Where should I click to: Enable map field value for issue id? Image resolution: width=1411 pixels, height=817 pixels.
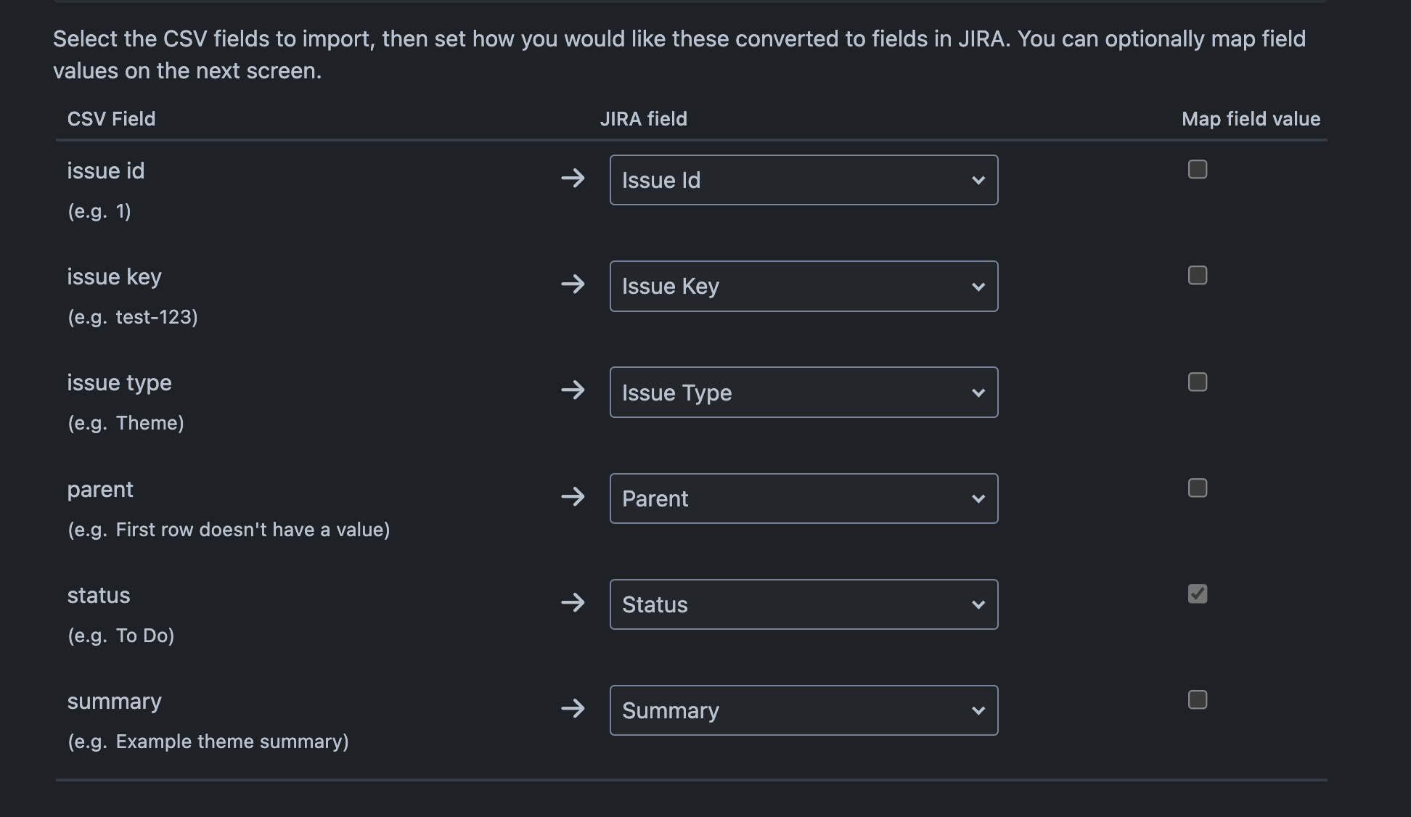point(1197,170)
